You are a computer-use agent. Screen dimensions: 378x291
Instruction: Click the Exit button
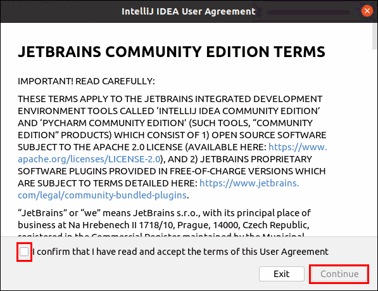click(x=282, y=274)
